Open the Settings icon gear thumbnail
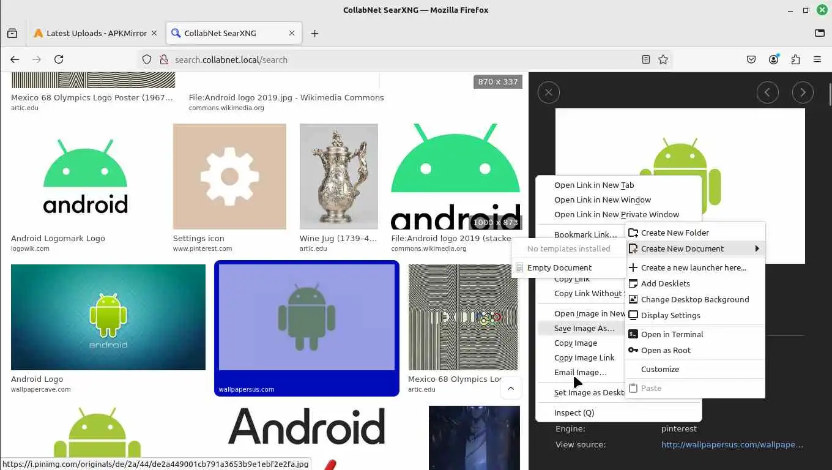 pyautogui.click(x=229, y=176)
